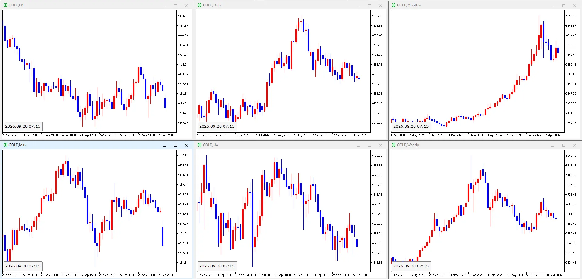The width and height of the screenshot is (582, 279).
Task: Click '1 Dec 2022' on Monthly time axis
Action: coord(456,135)
